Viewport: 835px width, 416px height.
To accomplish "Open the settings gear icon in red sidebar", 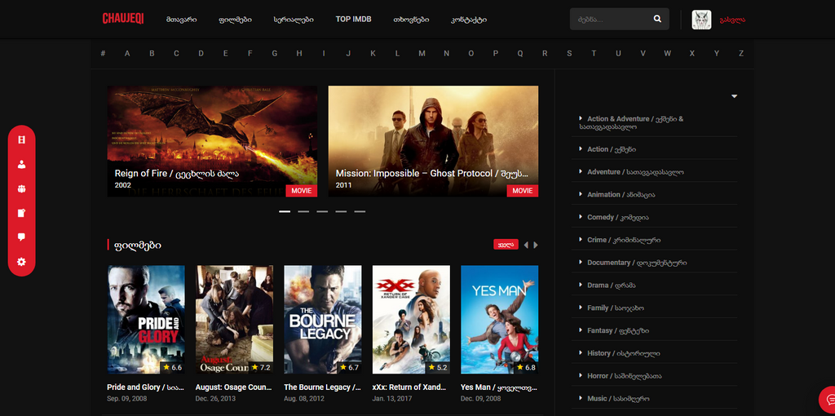I will (21, 262).
